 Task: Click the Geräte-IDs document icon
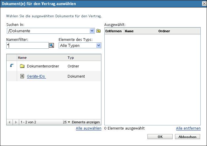pyautogui.click(x=22, y=76)
